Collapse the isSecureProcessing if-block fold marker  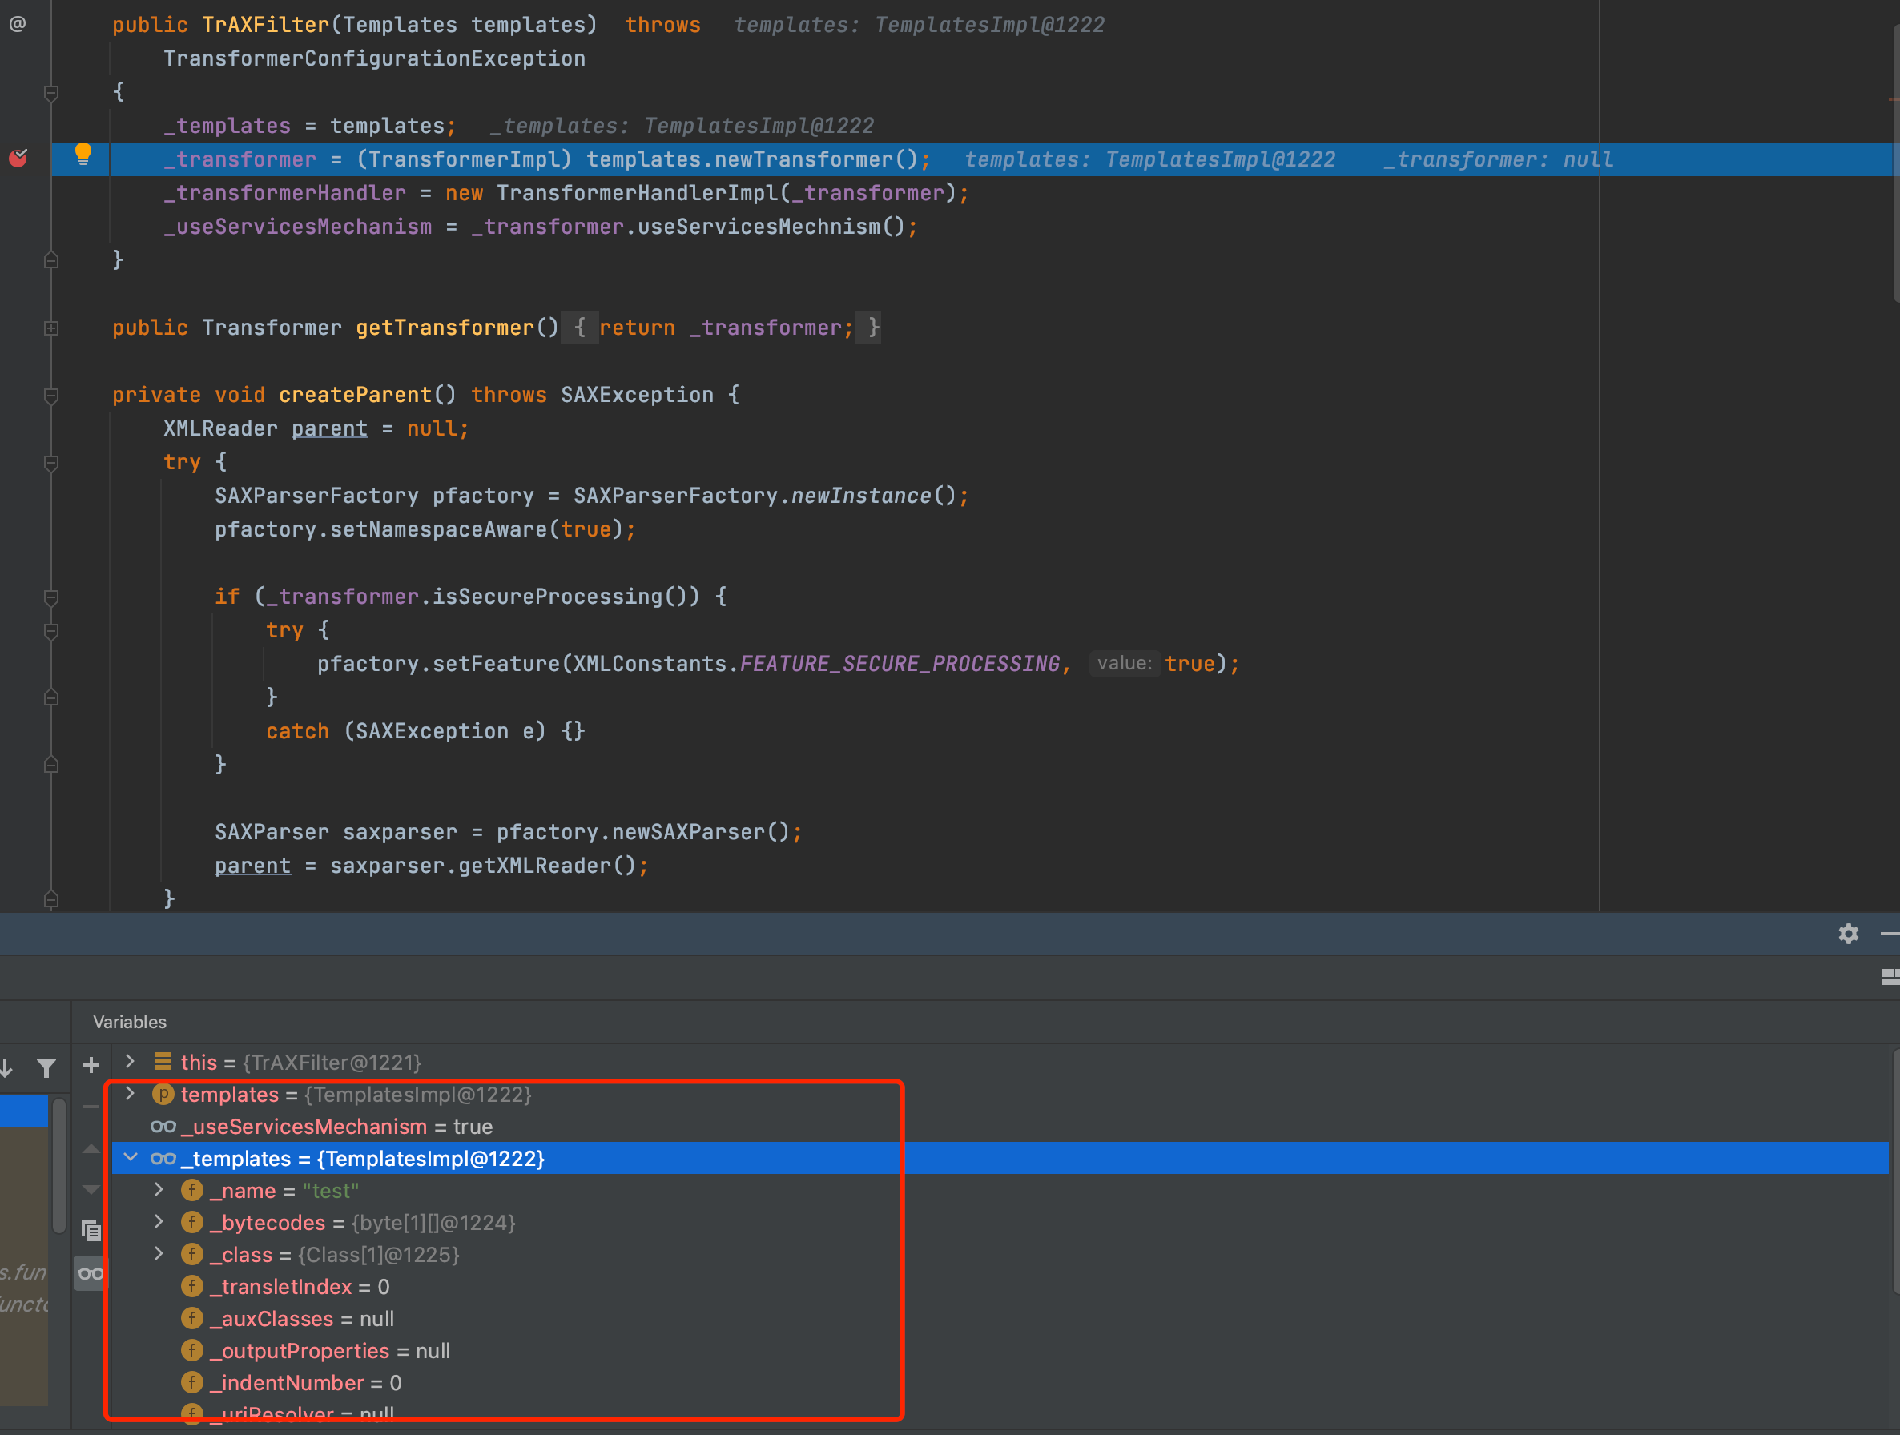pyautogui.click(x=51, y=597)
